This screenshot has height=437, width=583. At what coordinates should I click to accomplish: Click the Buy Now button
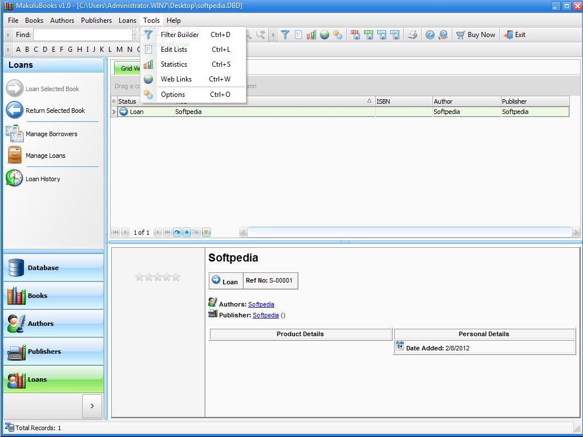(476, 35)
